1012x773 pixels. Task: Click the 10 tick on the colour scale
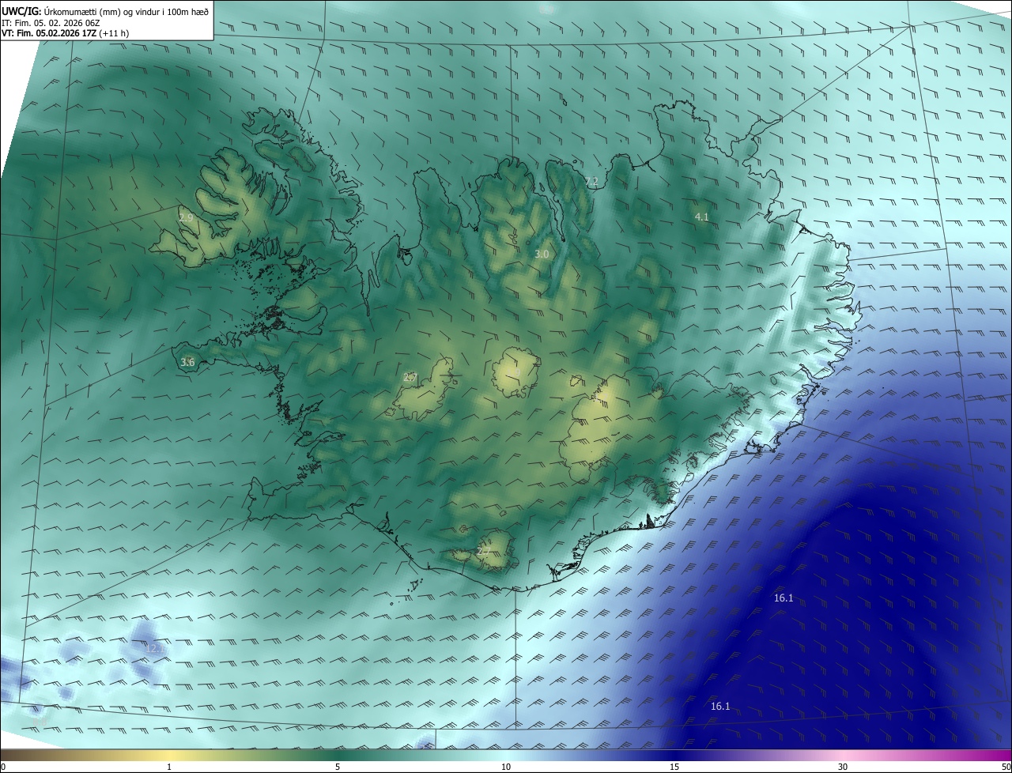[x=506, y=767]
